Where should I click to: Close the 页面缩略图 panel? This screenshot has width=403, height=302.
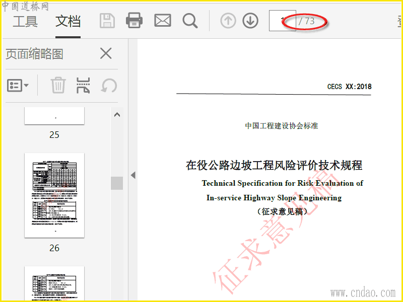pyautogui.click(x=106, y=53)
